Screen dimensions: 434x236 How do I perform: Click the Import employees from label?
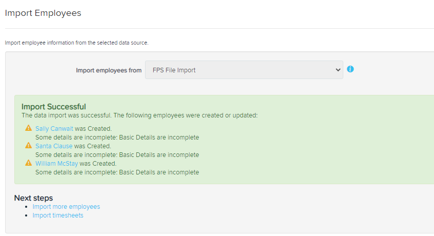pos(109,70)
